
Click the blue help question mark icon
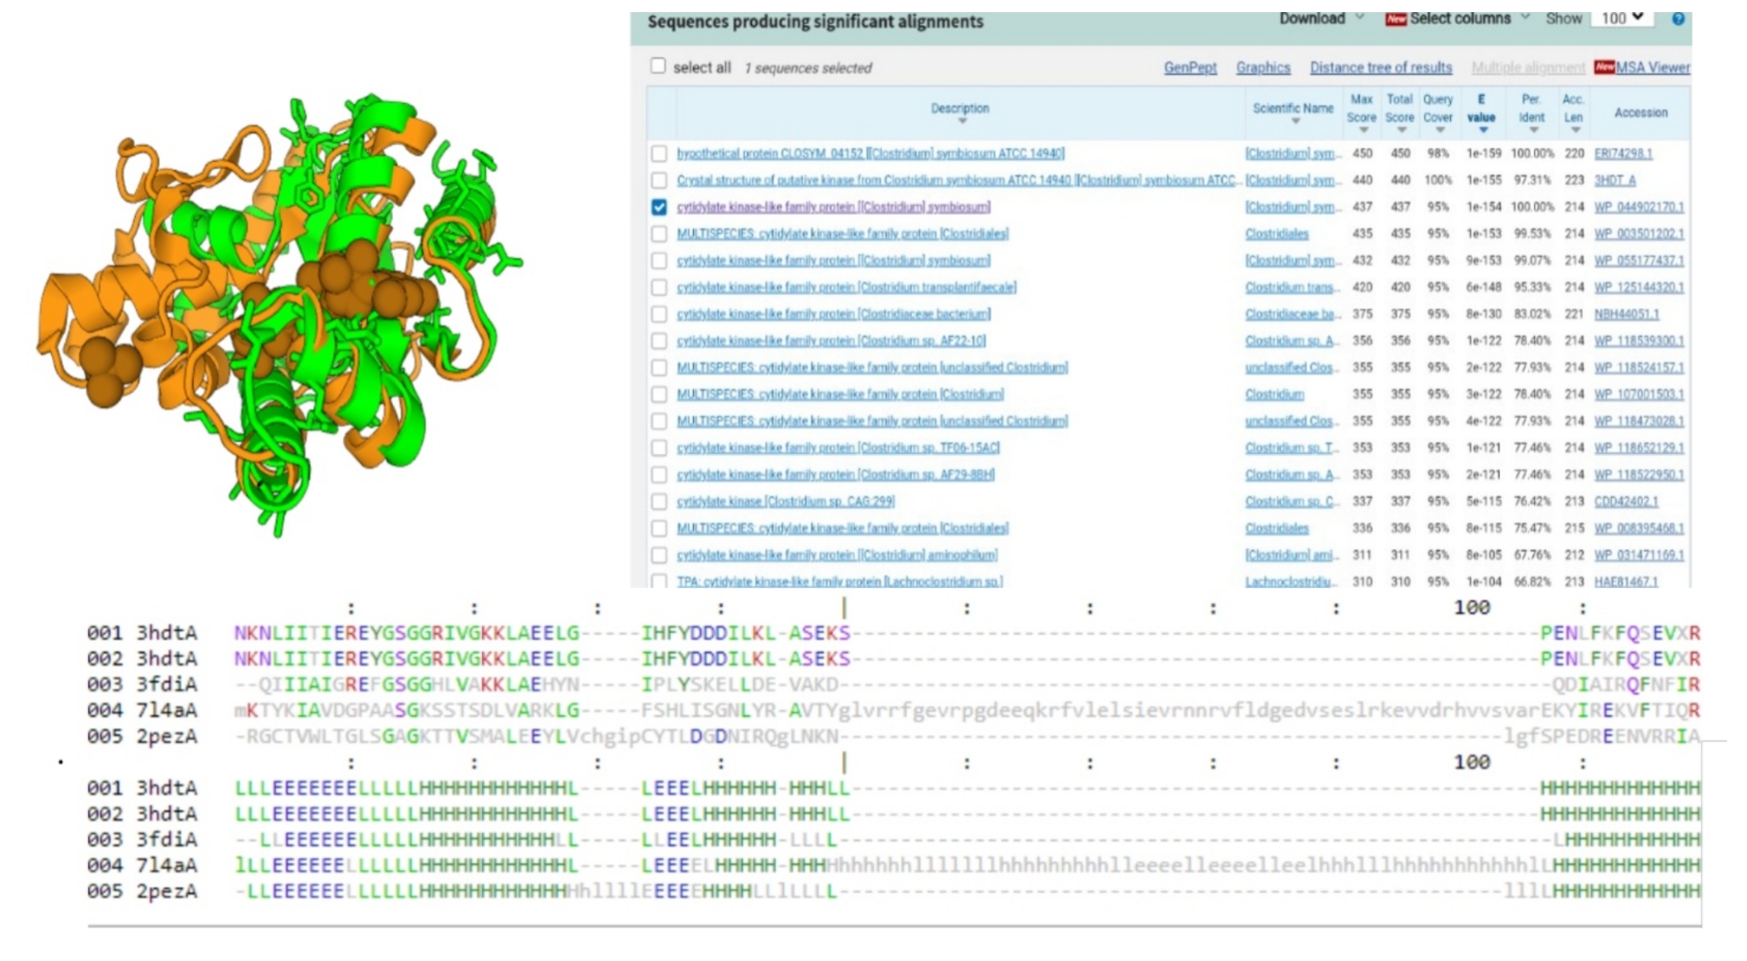click(x=1678, y=19)
